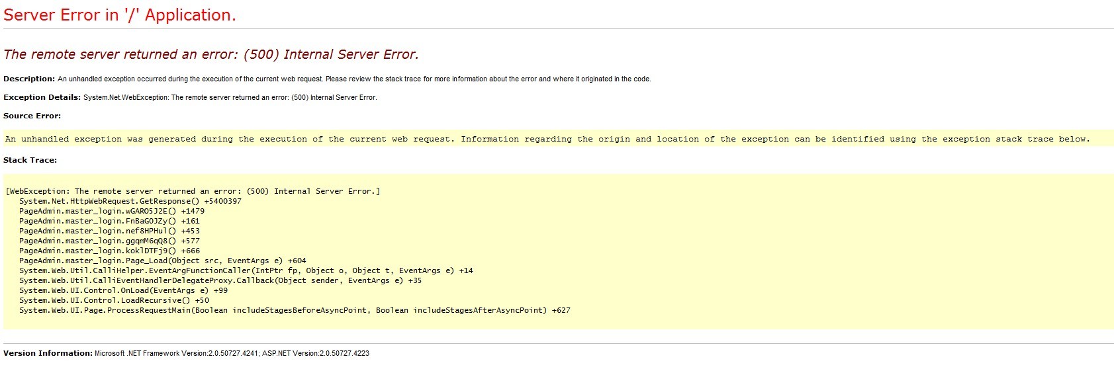This screenshot has width=1114, height=367.
Task: Click the unhandled exception text in Source Error box
Action: (547, 139)
